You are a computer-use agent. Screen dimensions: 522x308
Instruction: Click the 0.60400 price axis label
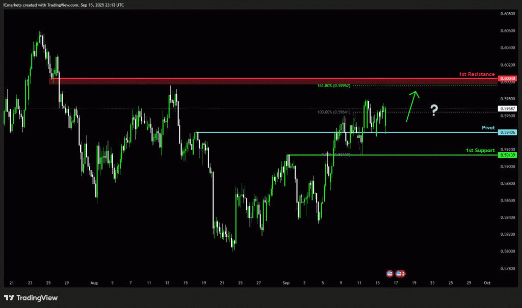(x=507, y=47)
